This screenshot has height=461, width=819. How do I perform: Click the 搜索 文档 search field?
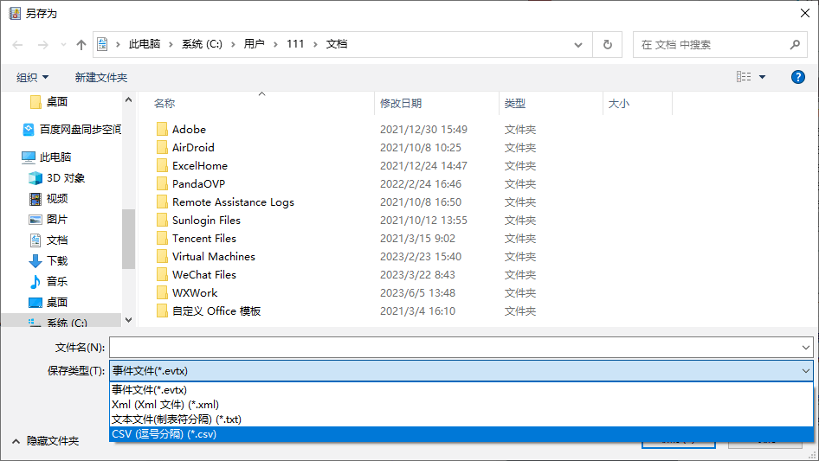coord(710,45)
